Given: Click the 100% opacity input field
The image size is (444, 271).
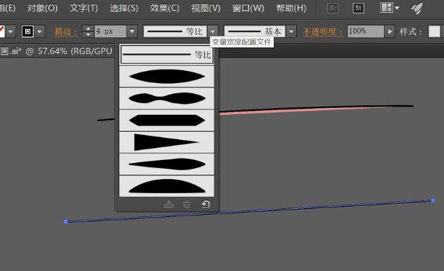Looking at the screenshot, I should click(366, 31).
